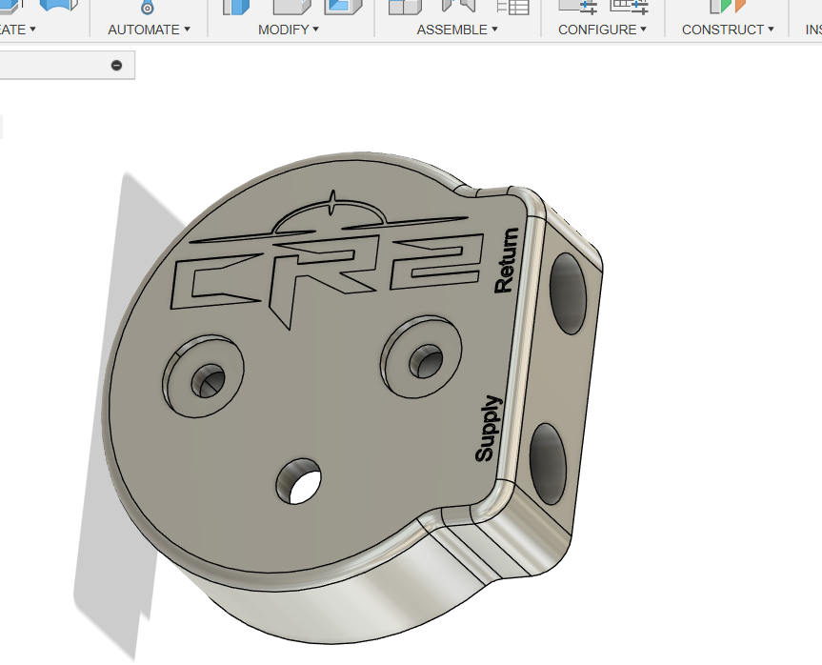Open the CONSTRUCT dropdown menu
822x665 pixels.
pyautogui.click(x=728, y=30)
